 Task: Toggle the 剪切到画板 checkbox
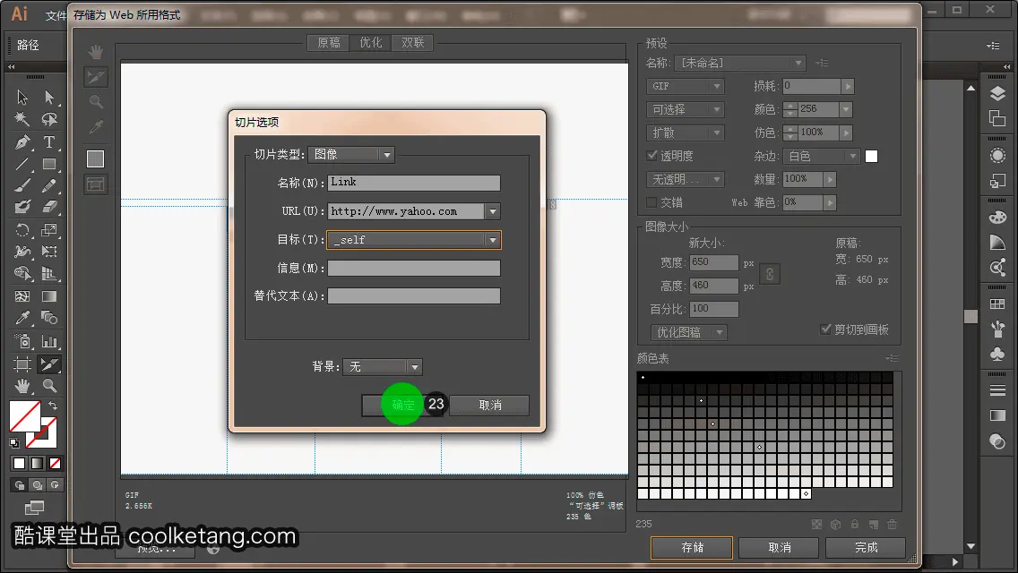click(825, 329)
